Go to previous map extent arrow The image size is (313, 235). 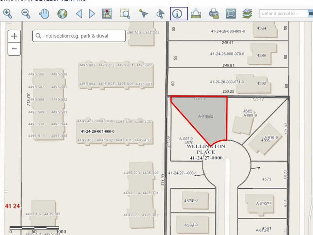tap(79, 13)
